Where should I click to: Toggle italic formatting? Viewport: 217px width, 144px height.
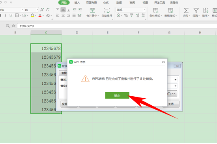[x=6, y=15]
